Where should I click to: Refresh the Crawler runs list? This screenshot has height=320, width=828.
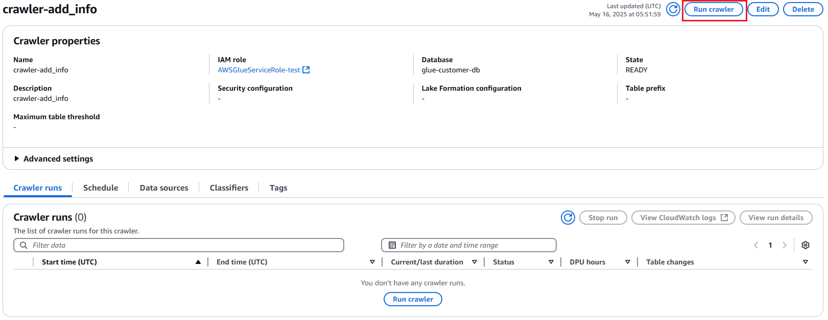click(567, 218)
